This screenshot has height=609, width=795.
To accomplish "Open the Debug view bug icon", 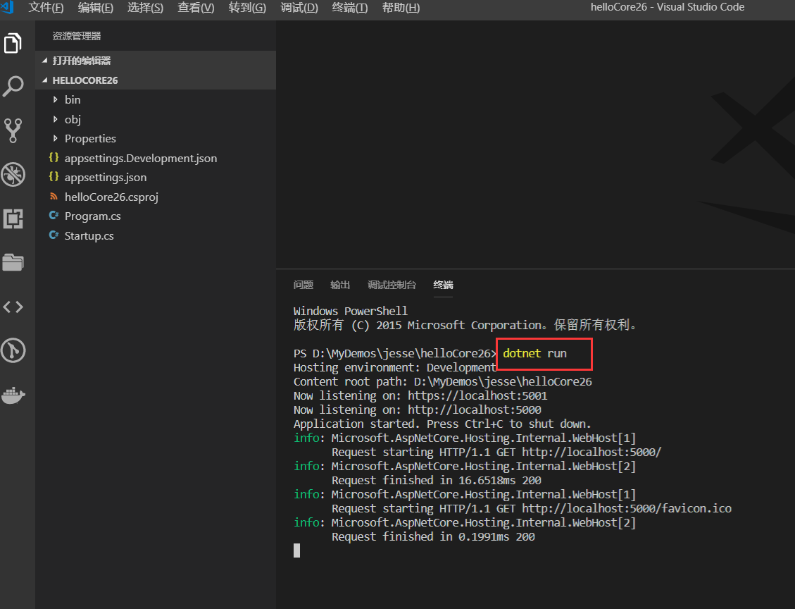I will (x=13, y=175).
